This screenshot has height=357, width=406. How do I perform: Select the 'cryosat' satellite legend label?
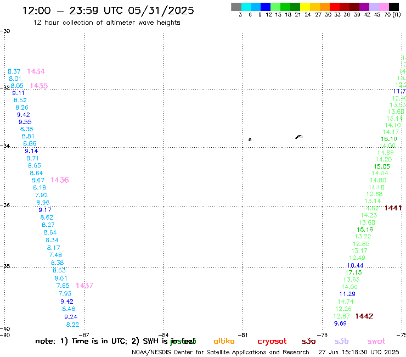(272, 342)
